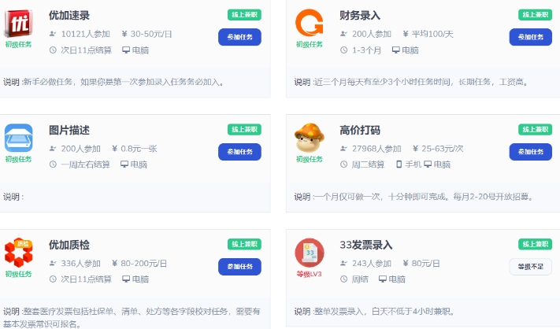The image size is (560, 329).
Task: Click the computer icon in 33发票录入 card
Action: click(x=383, y=279)
